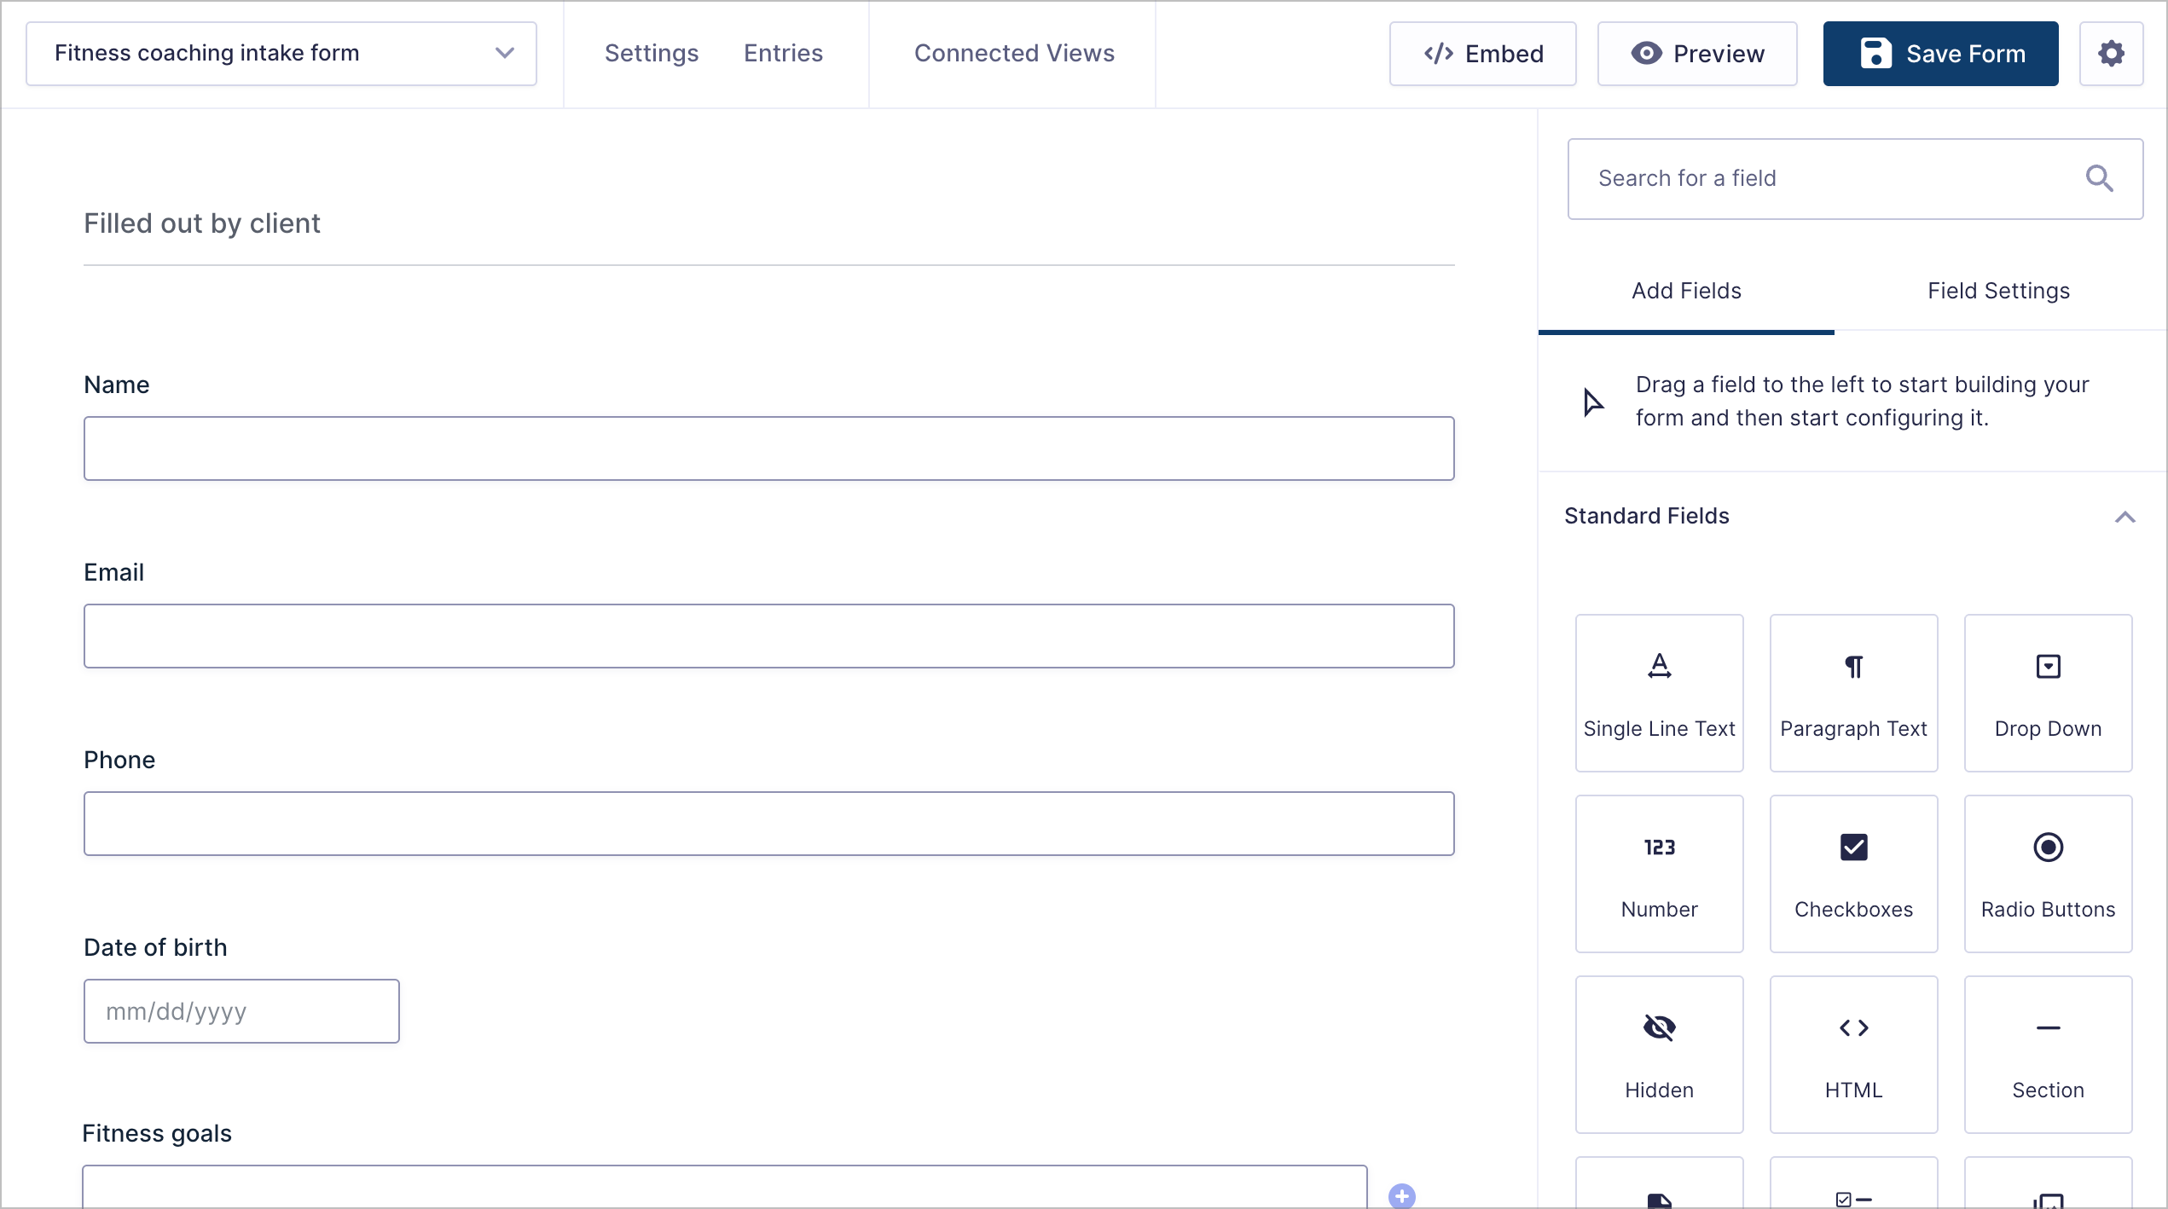
Task: Select the Section field icon
Action: click(2048, 1055)
